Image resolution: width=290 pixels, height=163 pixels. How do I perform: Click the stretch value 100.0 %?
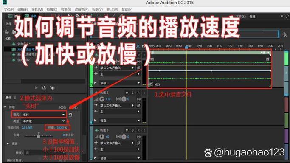[x=62, y=127]
